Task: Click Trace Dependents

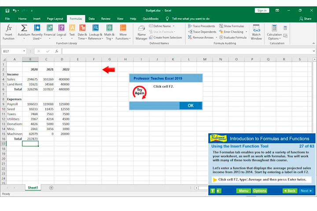Action: 202,32
